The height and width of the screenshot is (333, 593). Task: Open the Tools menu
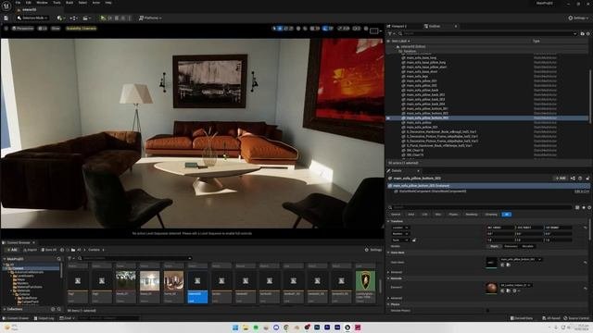(x=57, y=3)
